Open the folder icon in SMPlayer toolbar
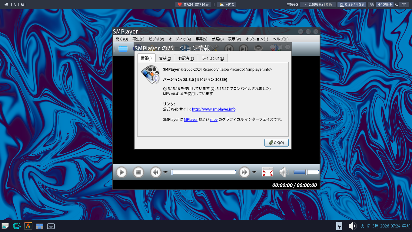This screenshot has width=412, height=232. point(123,49)
